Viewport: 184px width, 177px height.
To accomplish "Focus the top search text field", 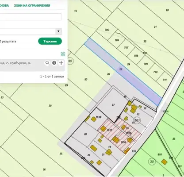I will [31, 17].
